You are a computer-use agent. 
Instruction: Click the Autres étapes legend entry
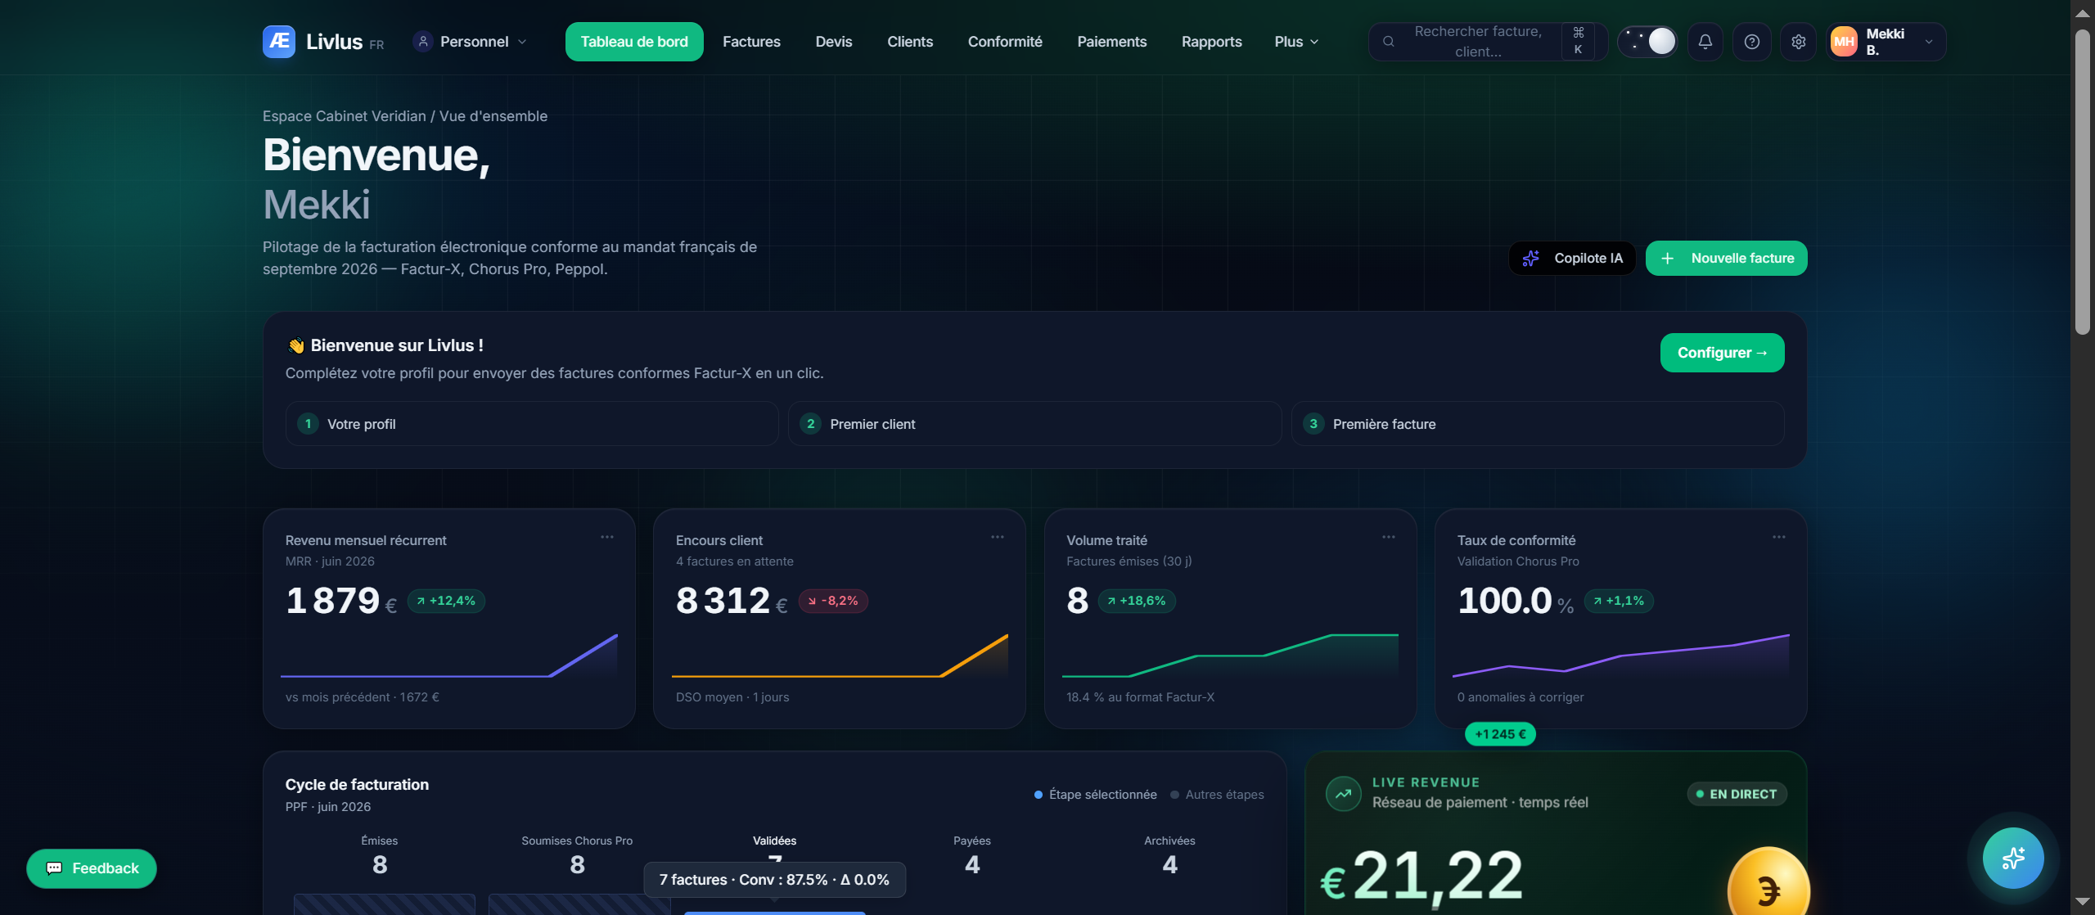(x=1217, y=795)
